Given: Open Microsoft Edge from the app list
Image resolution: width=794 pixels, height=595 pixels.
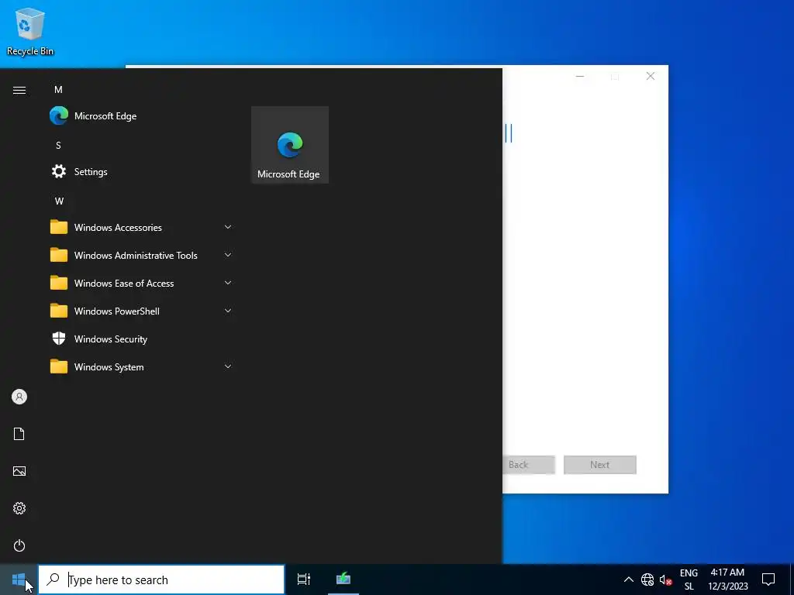Looking at the screenshot, I should click(x=141, y=116).
